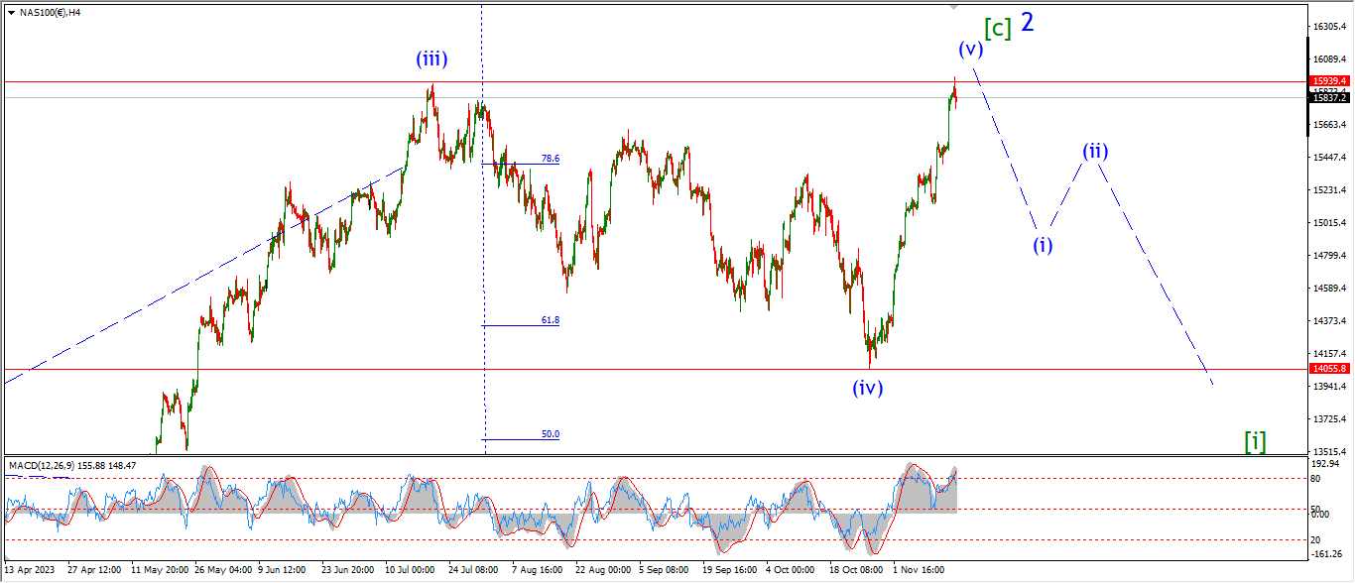Screen dimensions: 1355x583
Task: Click the red 15939.4 price tag
Action: [x=1328, y=81]
